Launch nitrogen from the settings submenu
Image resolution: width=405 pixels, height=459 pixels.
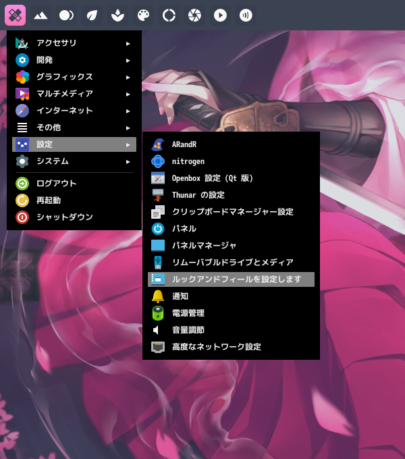click(231, 161)
